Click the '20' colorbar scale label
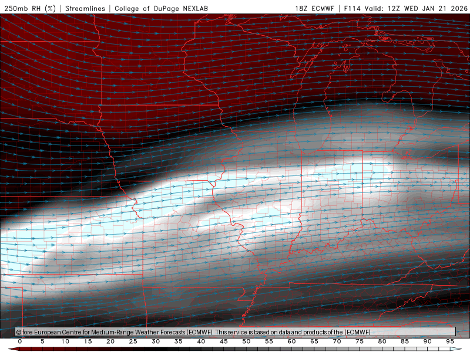 pos(110,341)
